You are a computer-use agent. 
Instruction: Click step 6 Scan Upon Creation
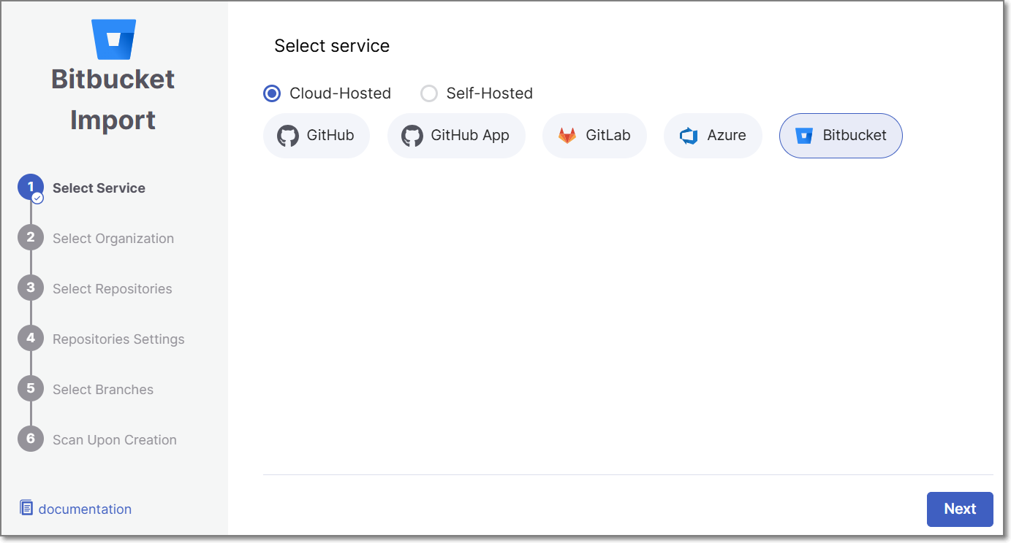click(x=115, y=439)
